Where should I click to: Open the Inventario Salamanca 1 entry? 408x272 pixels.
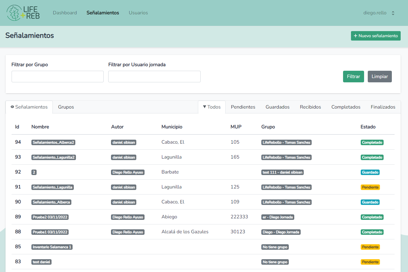(52, 247)
